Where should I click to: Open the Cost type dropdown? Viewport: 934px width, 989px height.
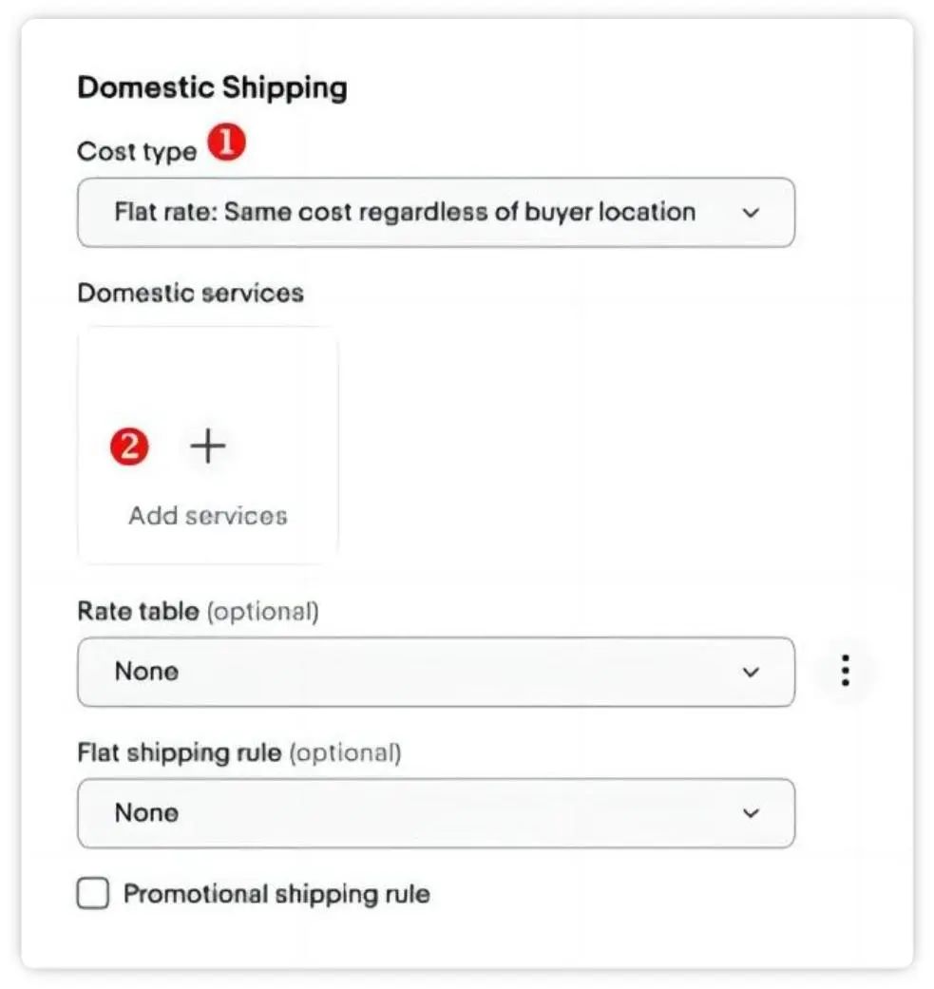(436, 211)
